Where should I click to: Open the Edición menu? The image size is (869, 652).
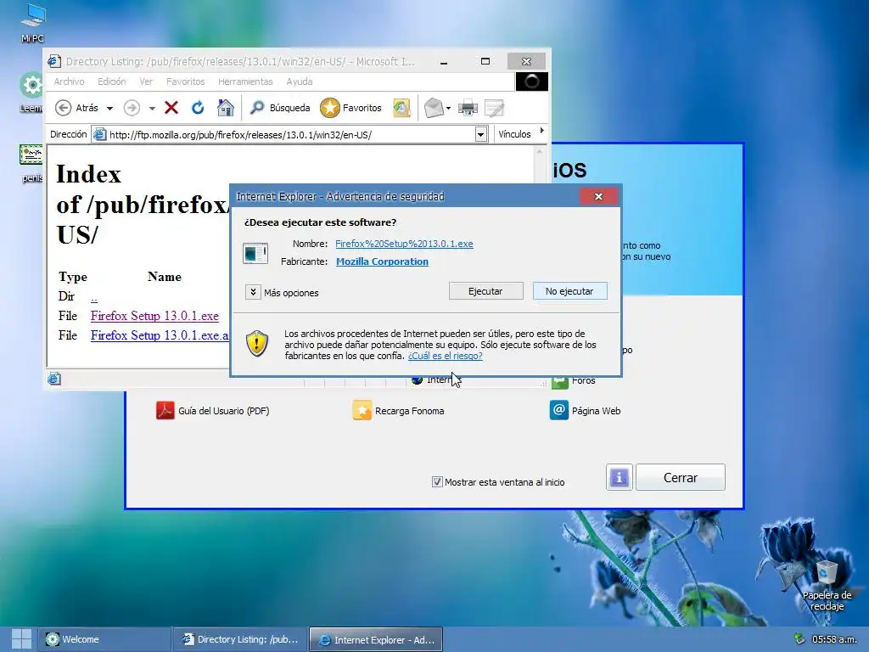tap(112, 81)
